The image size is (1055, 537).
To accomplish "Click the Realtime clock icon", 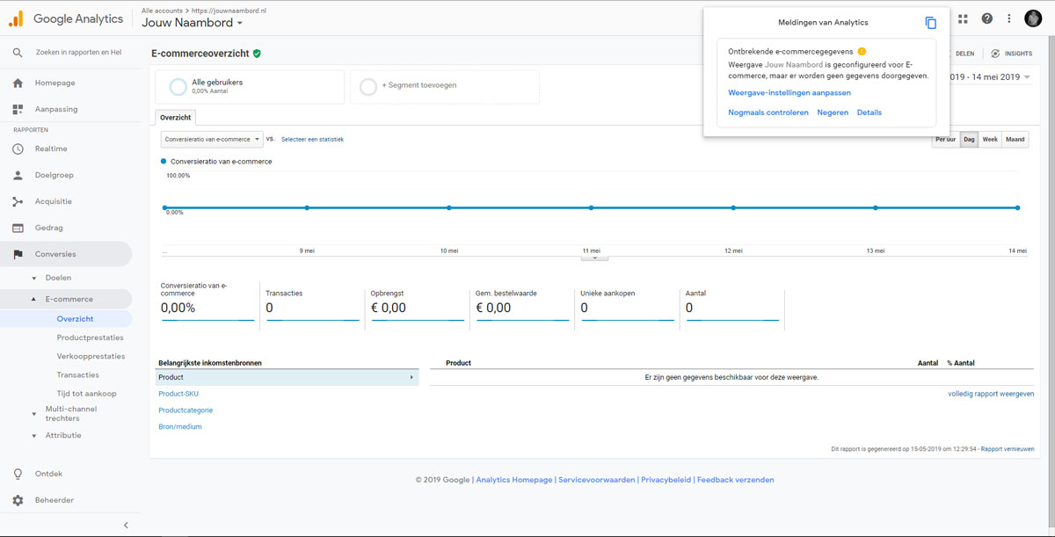I will pos(18,149).
